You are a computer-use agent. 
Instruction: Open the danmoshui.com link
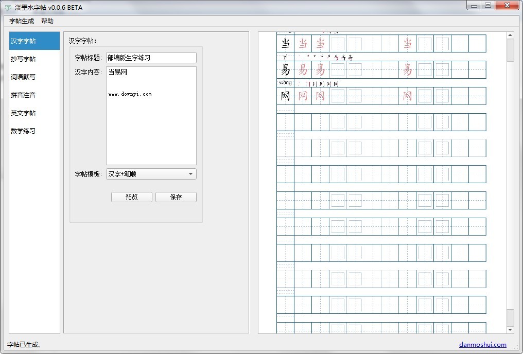pyautogui.click(x=482, y=345)
